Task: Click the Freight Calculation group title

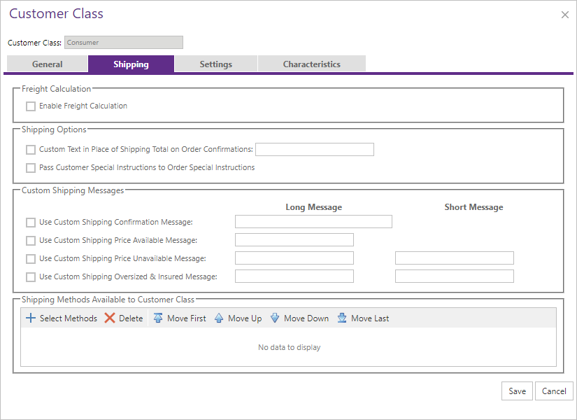Action: (56, 89)
